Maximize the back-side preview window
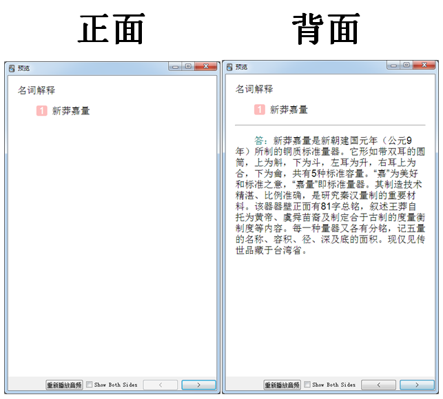Image resolution: width=443 pixels, height=399 pixels. pos(406,65)
